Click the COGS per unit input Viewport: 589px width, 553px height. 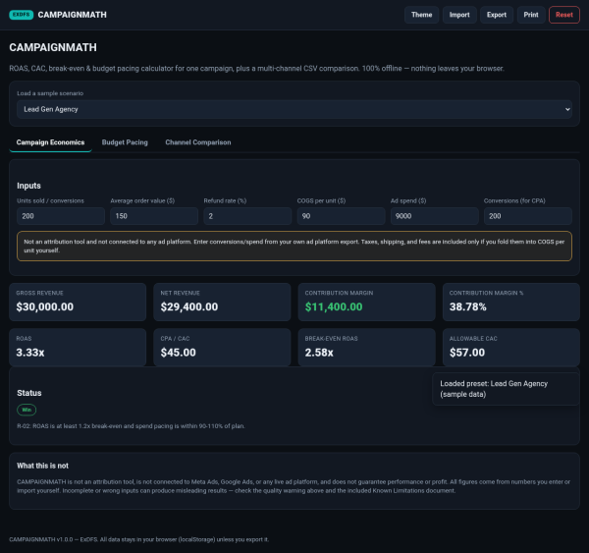pyautogui.click(x=341, y=216)
